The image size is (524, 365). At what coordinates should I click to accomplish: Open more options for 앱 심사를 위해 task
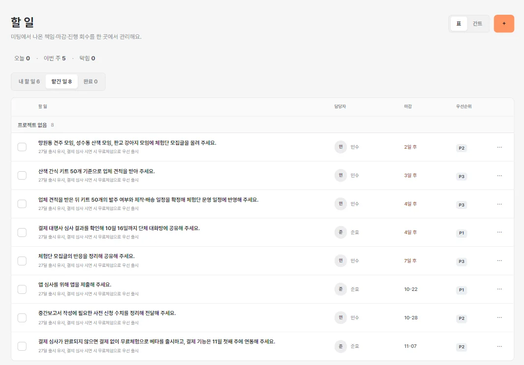coord(499,289)
